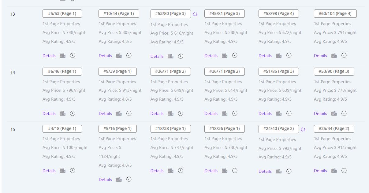Click building icon in the #10/44 (Page 1) cell
Image resolution: width=369 pixels, height=193 pixels.
(x=119, y=56)
